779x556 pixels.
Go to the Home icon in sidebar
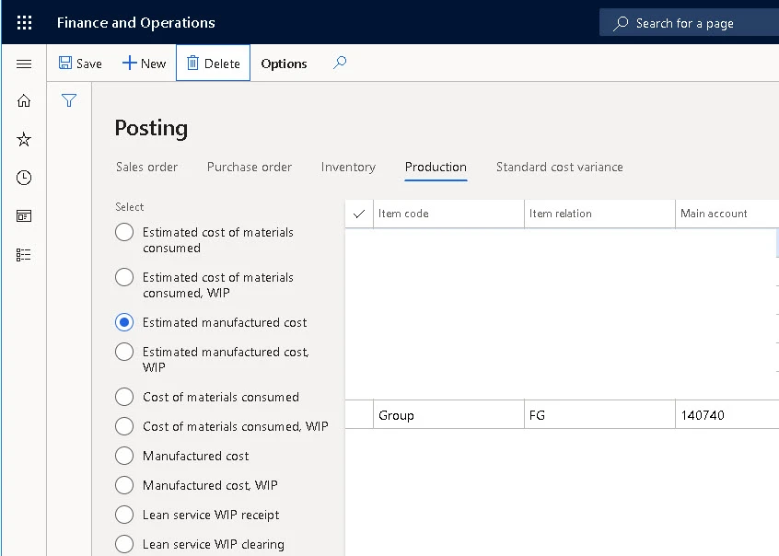coord(24,101)
